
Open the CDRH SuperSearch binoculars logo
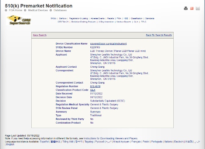19,20
